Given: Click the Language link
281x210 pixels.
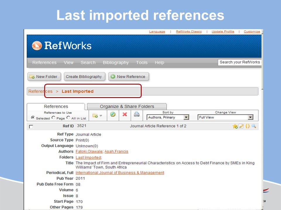Looking at the screenshot, I should point(157,32).
